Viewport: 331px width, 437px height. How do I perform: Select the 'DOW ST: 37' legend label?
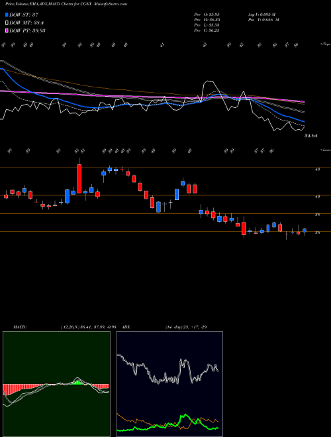(24, 15)
